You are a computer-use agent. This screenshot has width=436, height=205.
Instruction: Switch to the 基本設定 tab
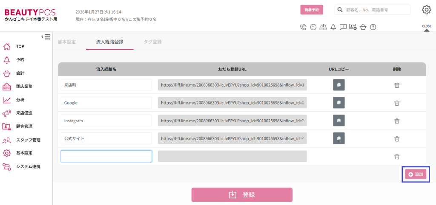(x=67, y=42)
